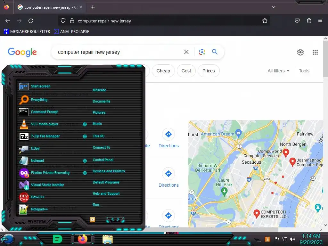Screen dimensions: 328x246
Task: Open Google quick settings gear
Action: pyautogui.click(x=300, y=52)
